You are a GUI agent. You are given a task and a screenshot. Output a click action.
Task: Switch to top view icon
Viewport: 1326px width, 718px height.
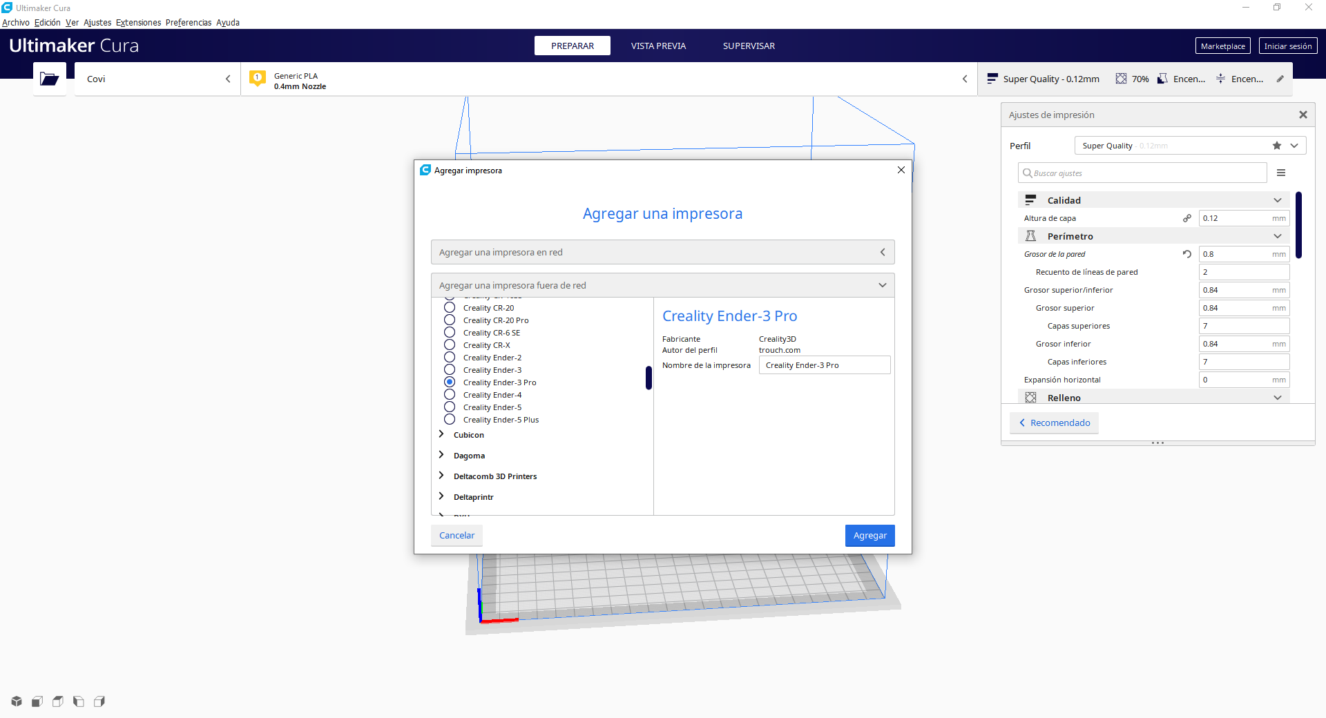[58, 701]
